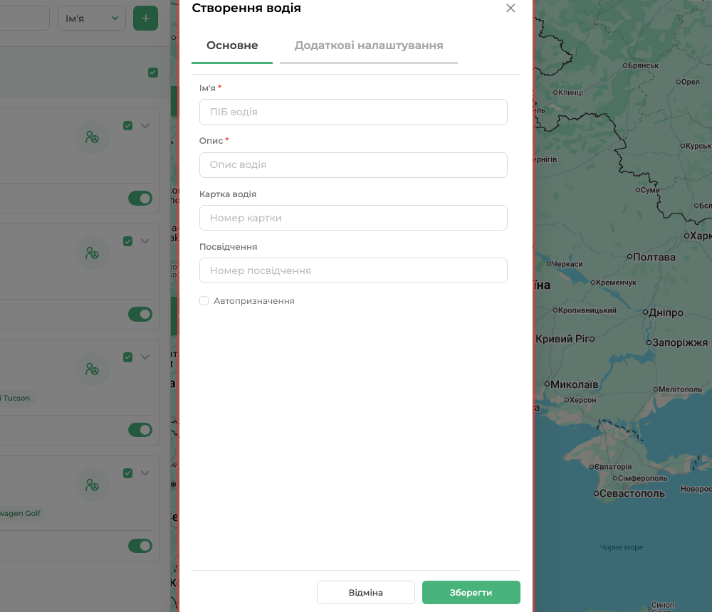Expand the Tucson driver card chevron

(x=145, y=357)
